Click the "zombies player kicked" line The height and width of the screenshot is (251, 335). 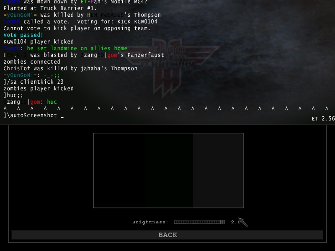[x=39, y=89]
